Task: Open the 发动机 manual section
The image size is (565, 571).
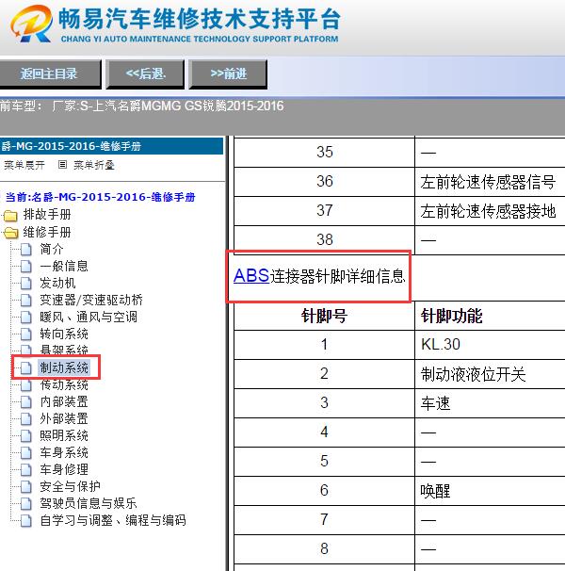Action: click(x=57, y=283)
